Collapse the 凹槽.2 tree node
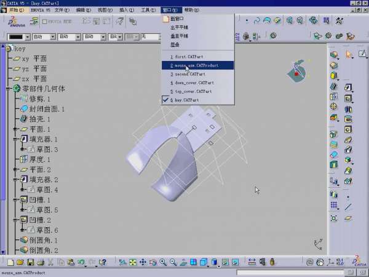The width and height of the screenshot is (369, 277). 16,220
